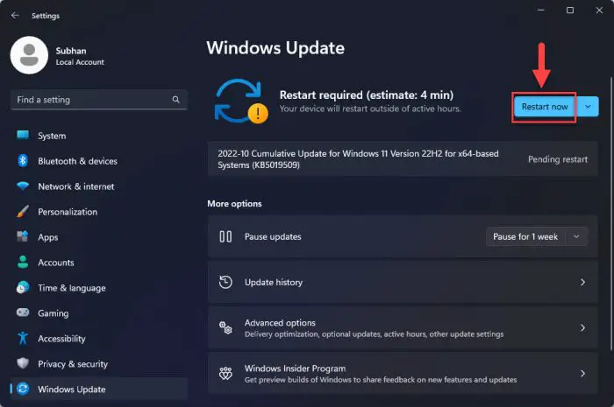Click the Subhan user profile avatar

(x=29, y=55)
